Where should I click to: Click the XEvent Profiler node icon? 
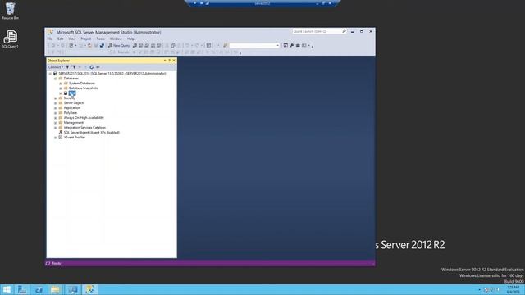click(x=61, y=138)
